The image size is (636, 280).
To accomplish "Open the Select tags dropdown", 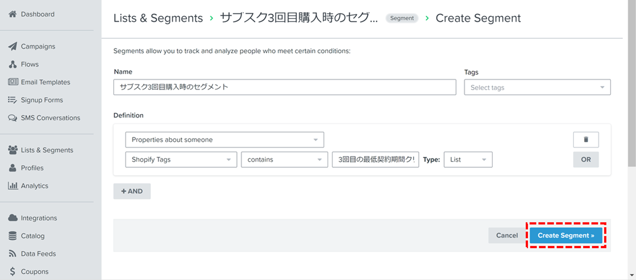I will [x=537, y=87].
